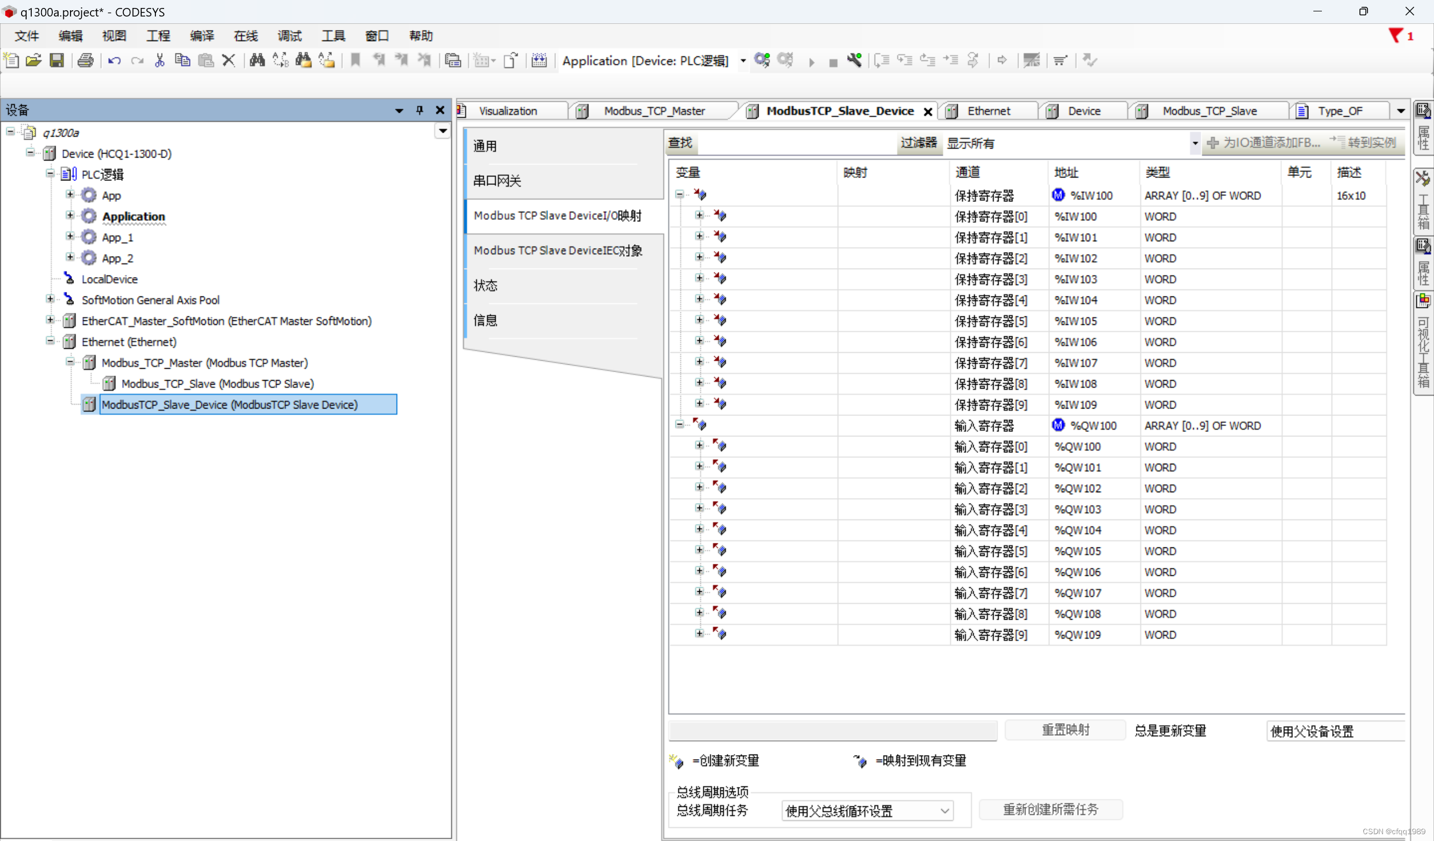
Task: Click the 查找 search field
Action: (x=797, y=143)
